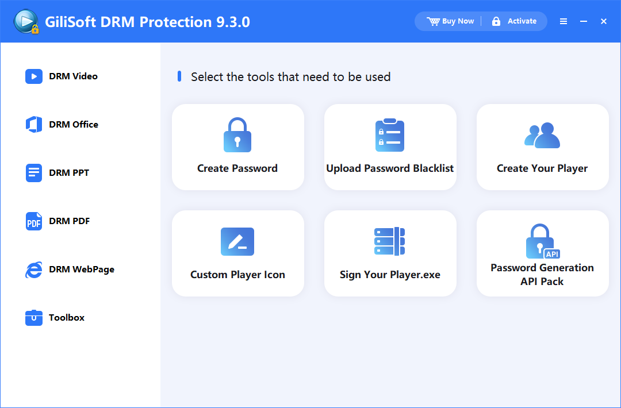Click the shopping cart icon

pyautogui.click(x=433, y=21)
